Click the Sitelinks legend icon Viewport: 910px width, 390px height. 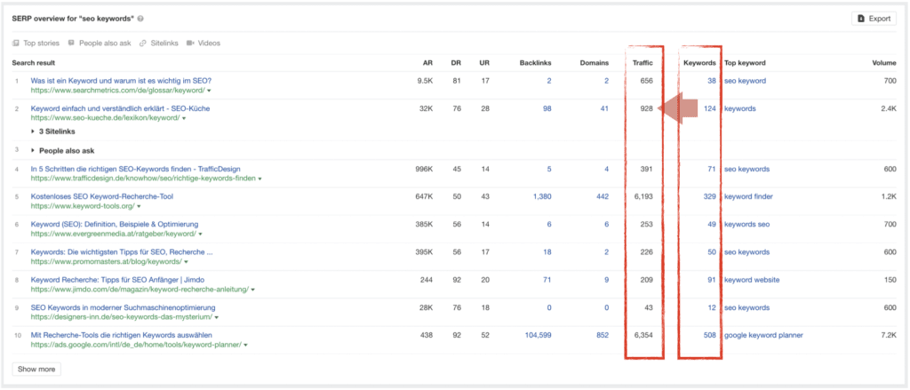[145, 43]
